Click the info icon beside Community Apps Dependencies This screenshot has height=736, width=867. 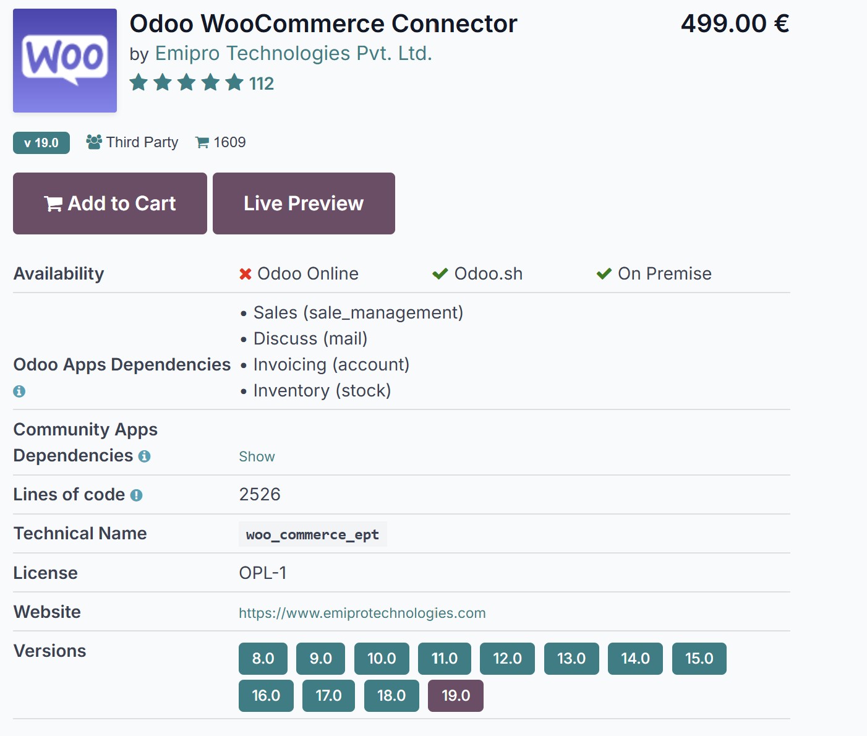145,456
